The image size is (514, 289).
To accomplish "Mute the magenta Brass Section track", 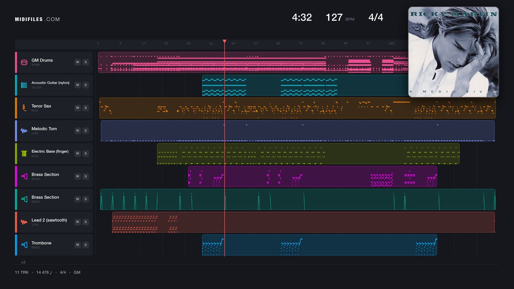I will point(78,176).
